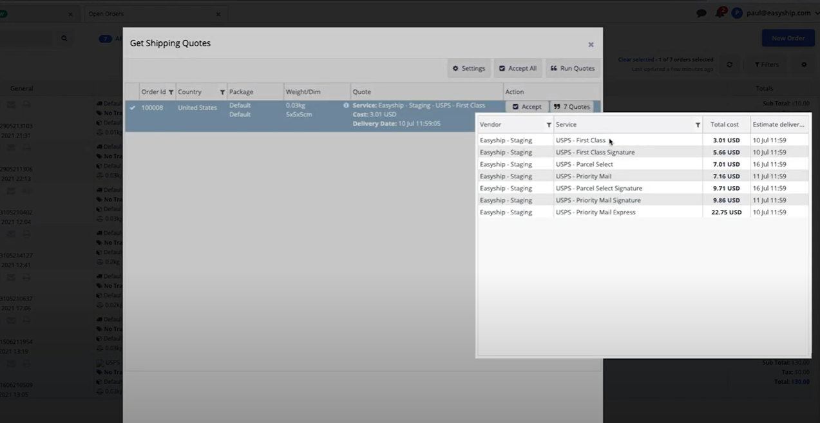Expand the paul@easyship.com account menu
The height and width of the screenshot is (423, 820).
[x=783, y=13]
